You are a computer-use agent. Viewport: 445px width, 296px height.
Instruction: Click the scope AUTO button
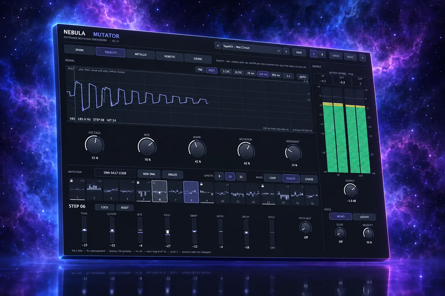302,77
